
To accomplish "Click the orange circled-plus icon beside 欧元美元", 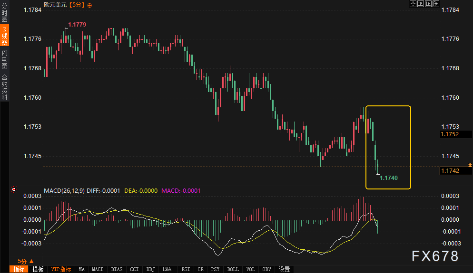I will tap(90, 5).
